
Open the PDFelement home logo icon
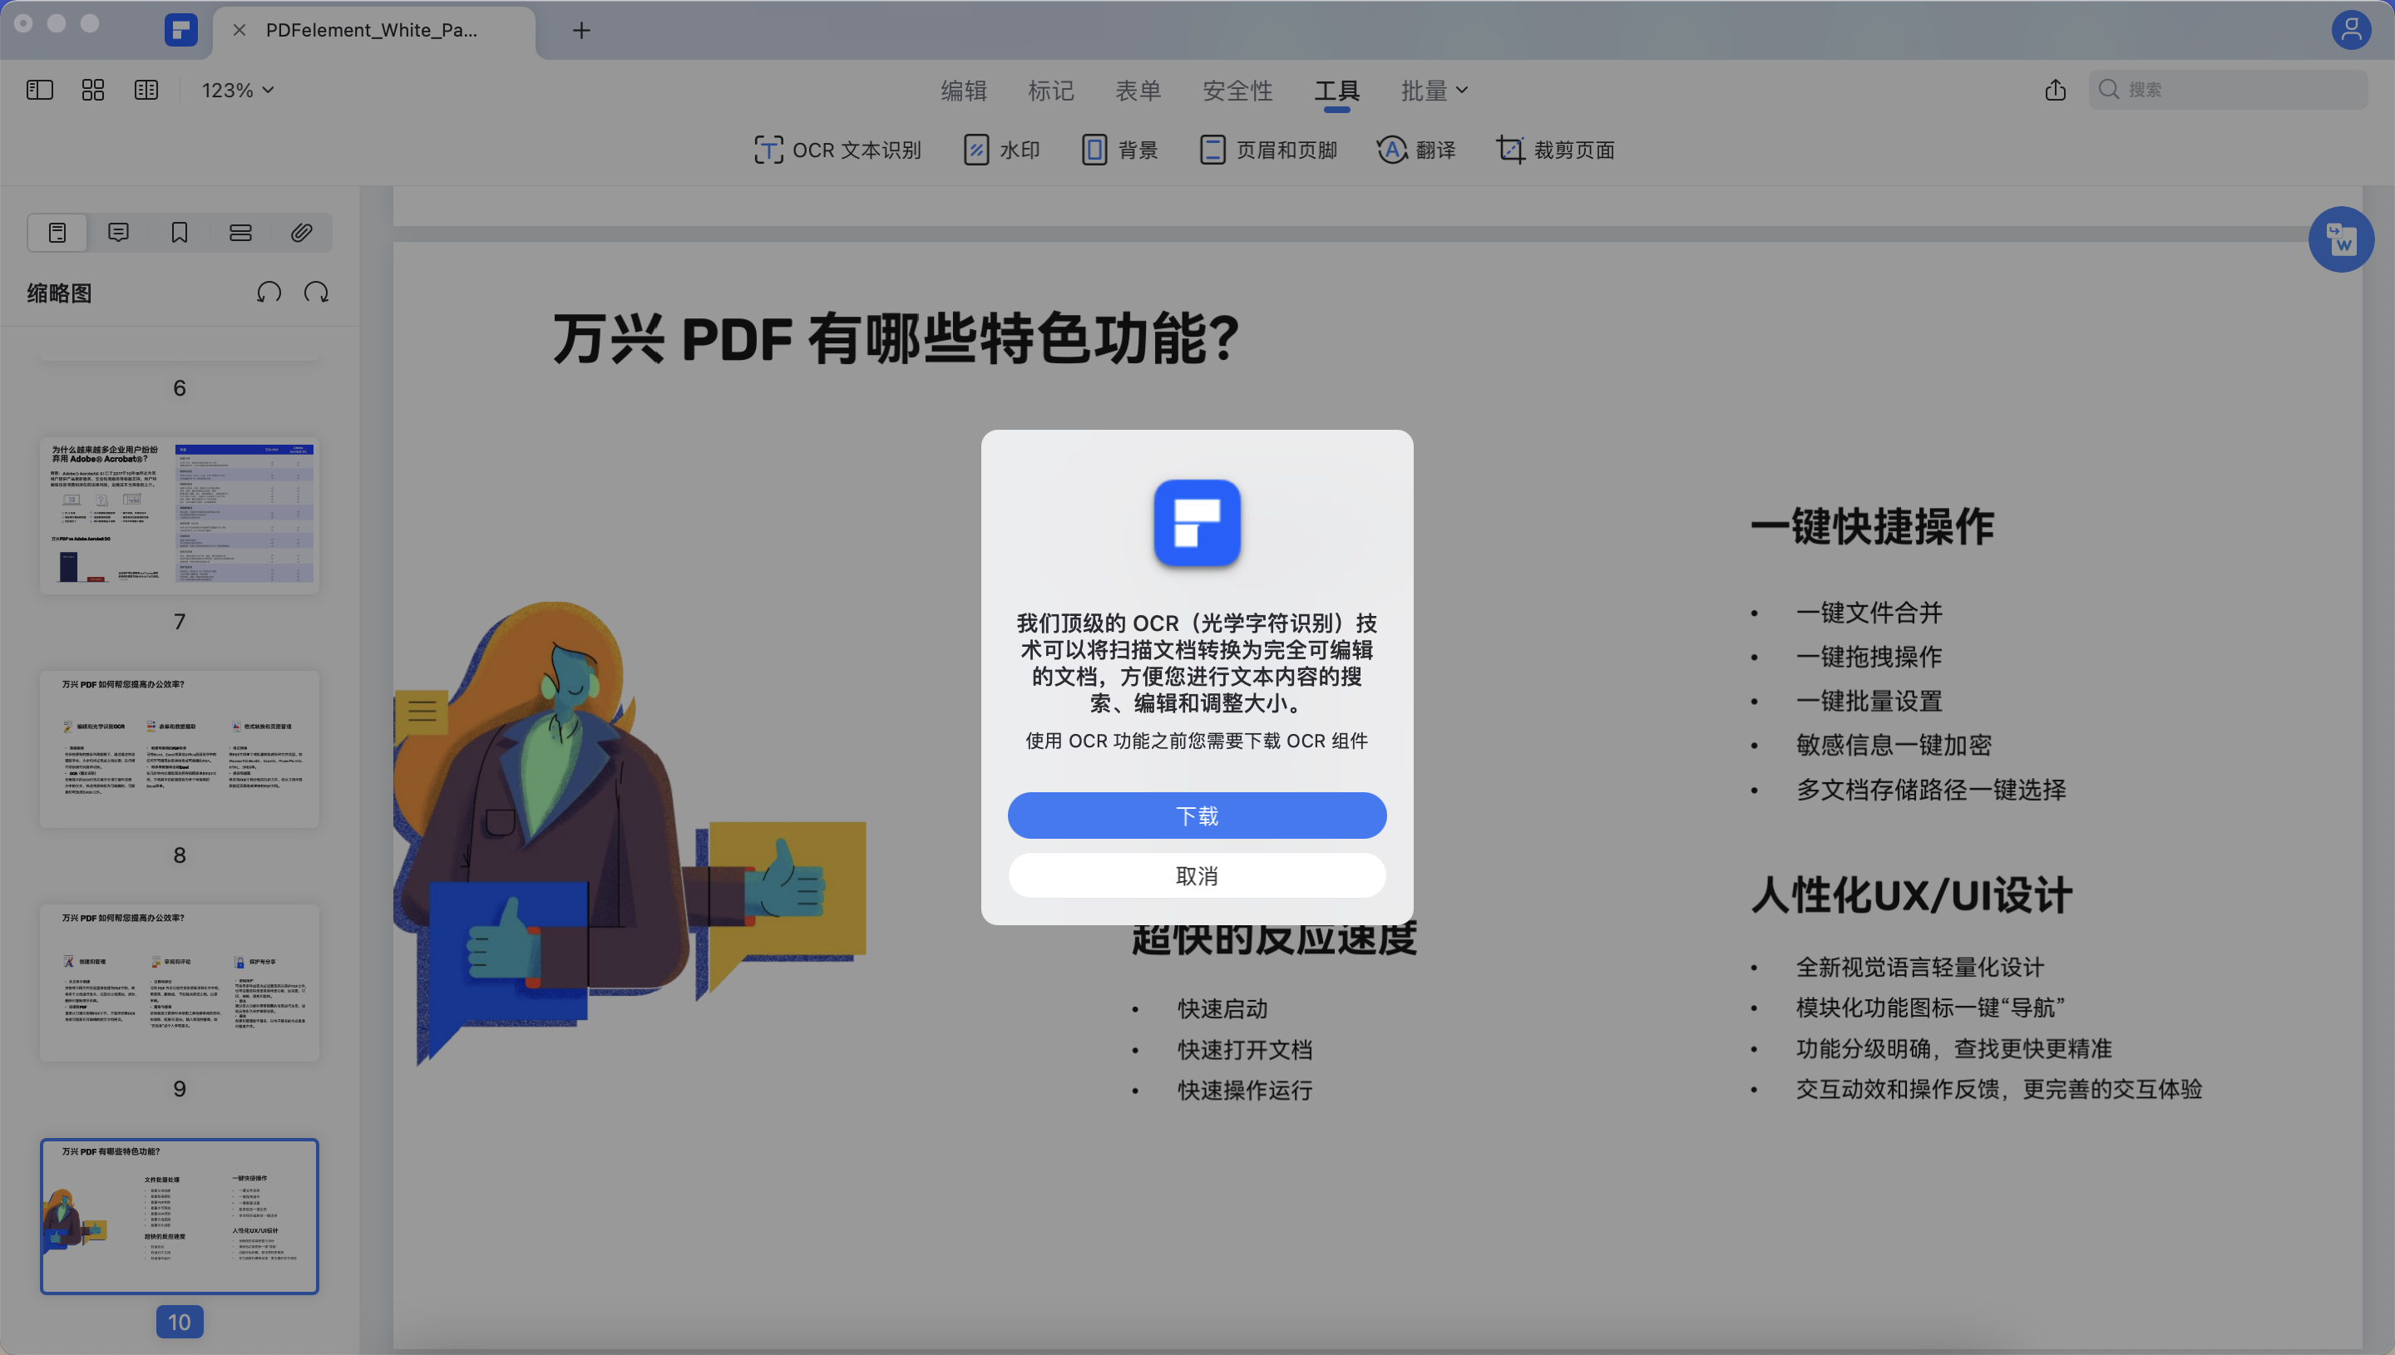click(x=180, y=30)
